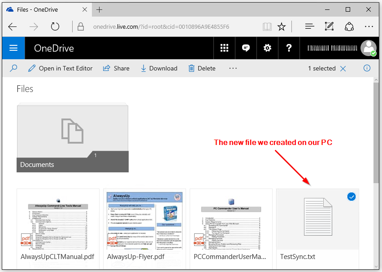Open more commands ellipsis in OneDrive toolbar
Viewport: 382px width, 272px height.
[x=233, y=68]
